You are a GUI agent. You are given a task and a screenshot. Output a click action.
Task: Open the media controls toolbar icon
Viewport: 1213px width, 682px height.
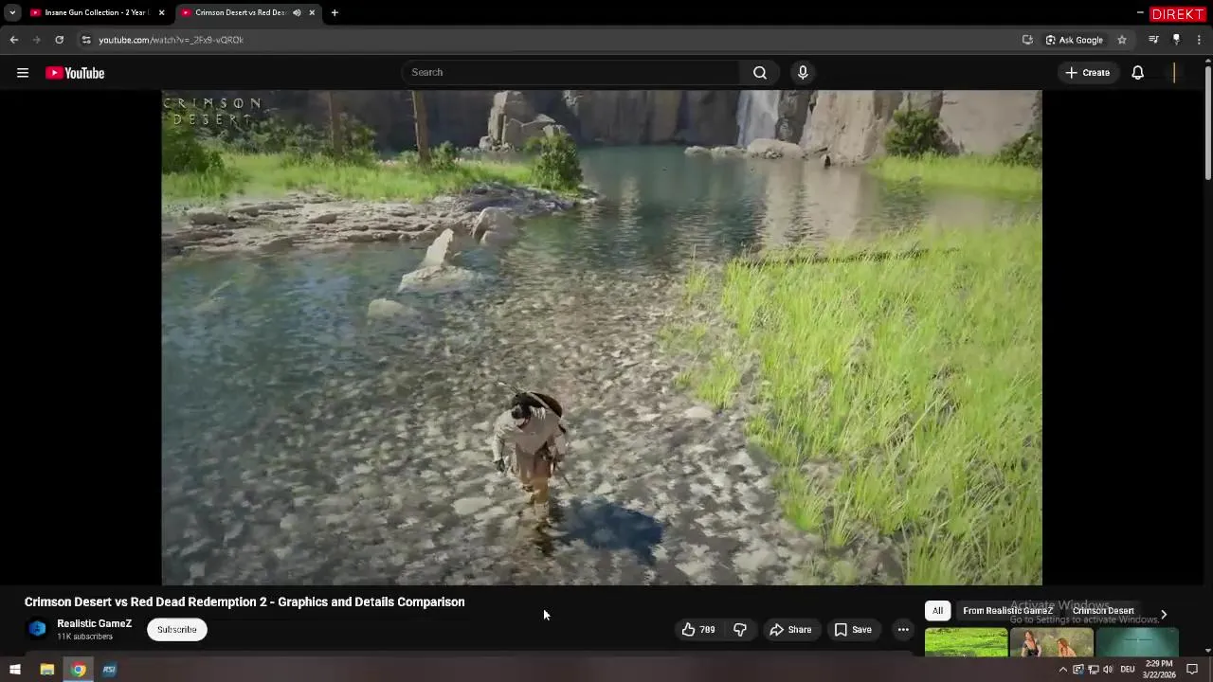coord(1153,40)
